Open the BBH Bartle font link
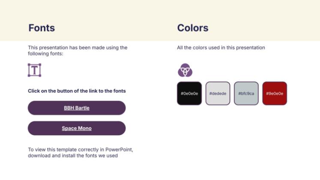The image size is (320, 180). (77, 108)
